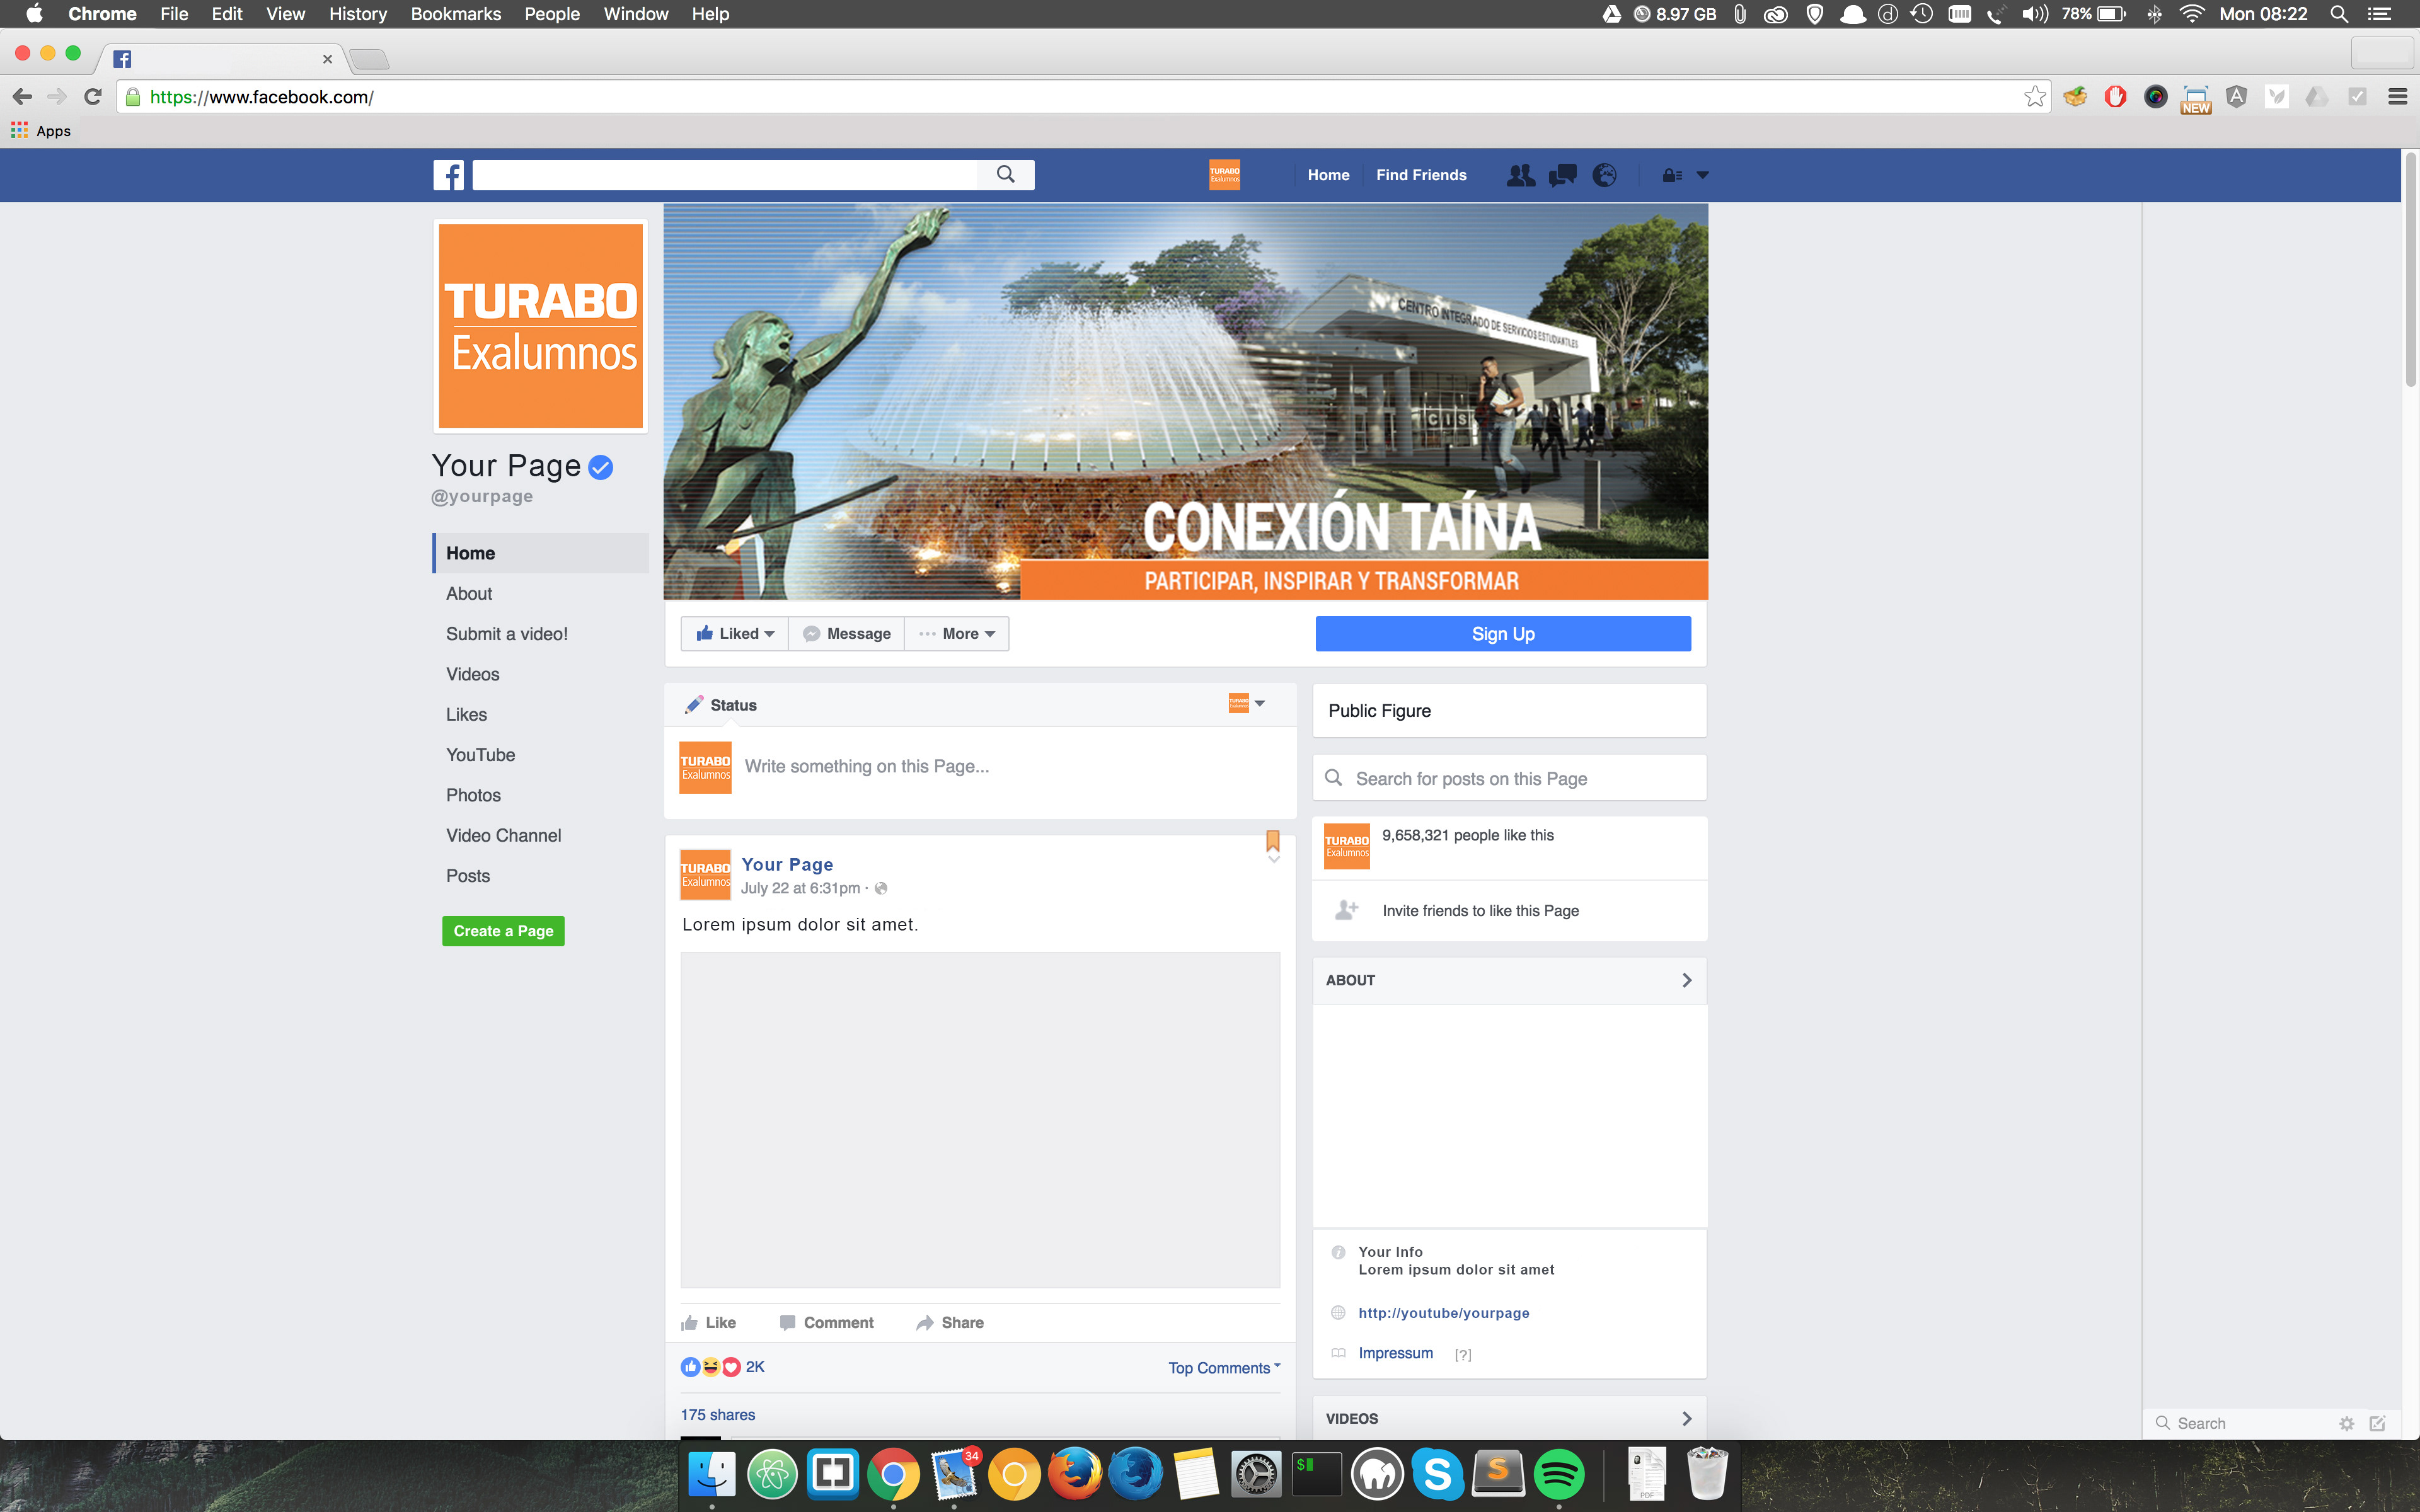
Task: Open Firefox from the dock
Action: coord(1075,1474)
